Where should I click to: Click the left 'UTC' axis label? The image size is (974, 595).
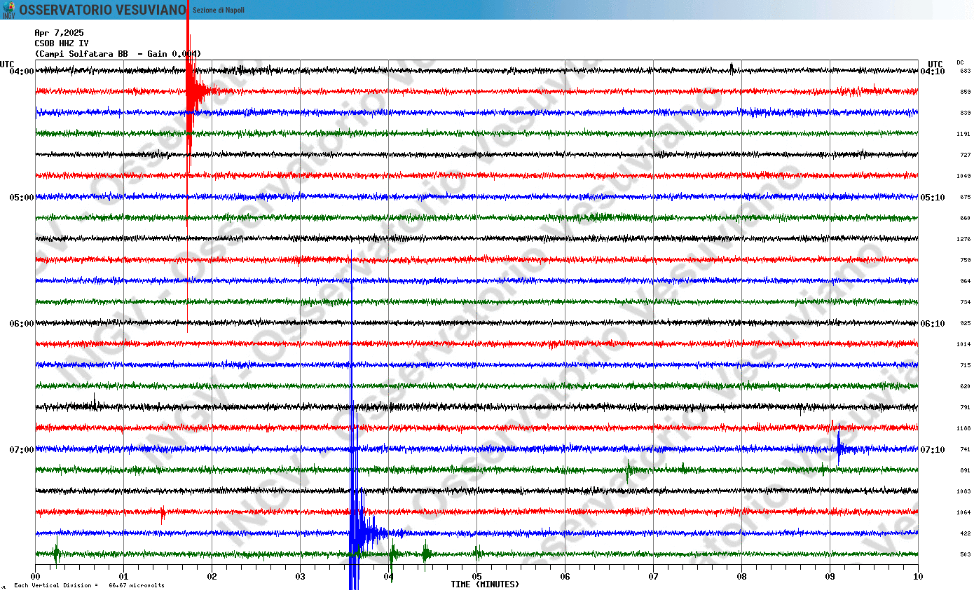[x=7, y=64]
